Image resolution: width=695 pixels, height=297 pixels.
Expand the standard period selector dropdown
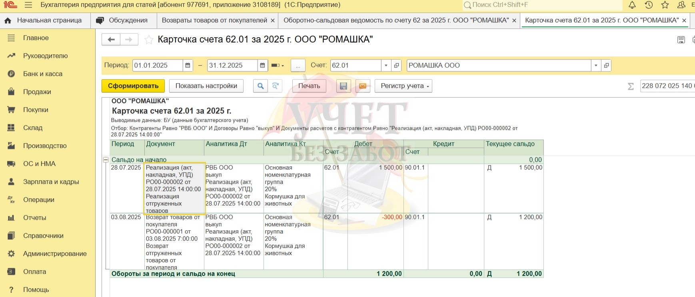tap(278, 66)
